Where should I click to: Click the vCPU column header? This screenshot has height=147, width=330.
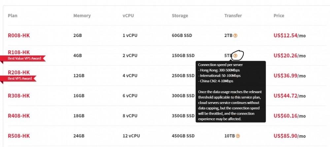coord(128,16)
